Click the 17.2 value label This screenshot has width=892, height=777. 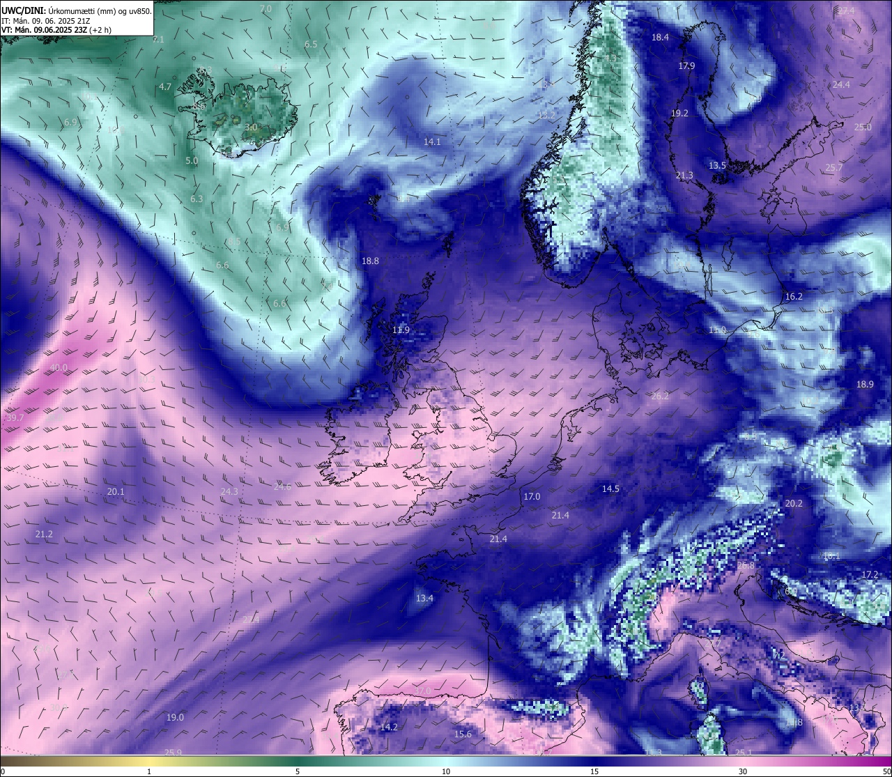coord(870,575)
